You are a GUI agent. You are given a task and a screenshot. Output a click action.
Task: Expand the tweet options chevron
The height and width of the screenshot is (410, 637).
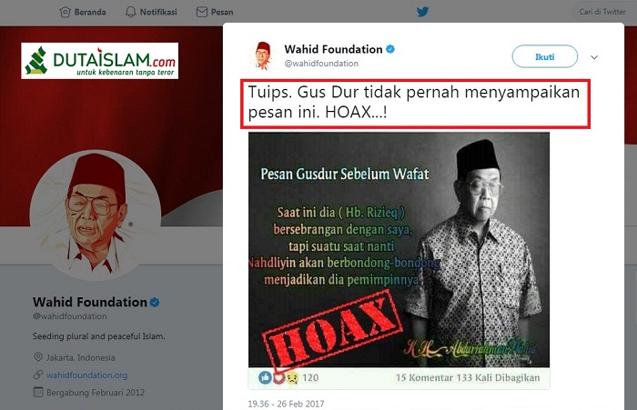click(x=594, y=57)
